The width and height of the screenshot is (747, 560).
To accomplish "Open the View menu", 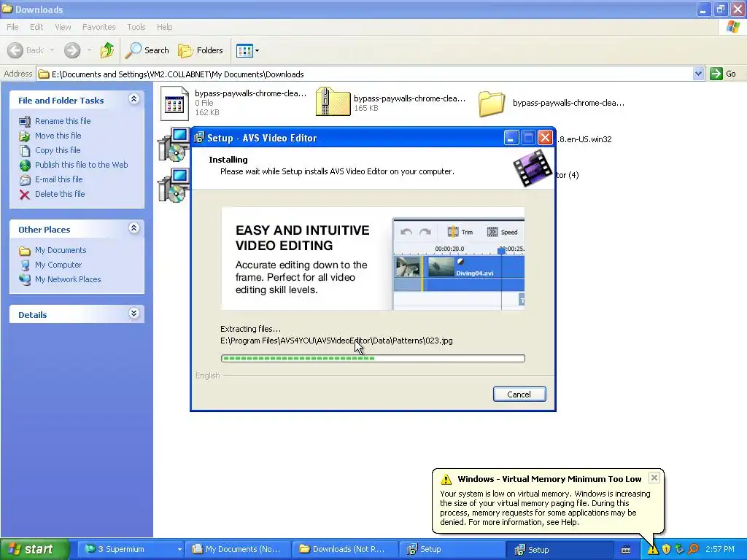I will click(x=63, y=27).
